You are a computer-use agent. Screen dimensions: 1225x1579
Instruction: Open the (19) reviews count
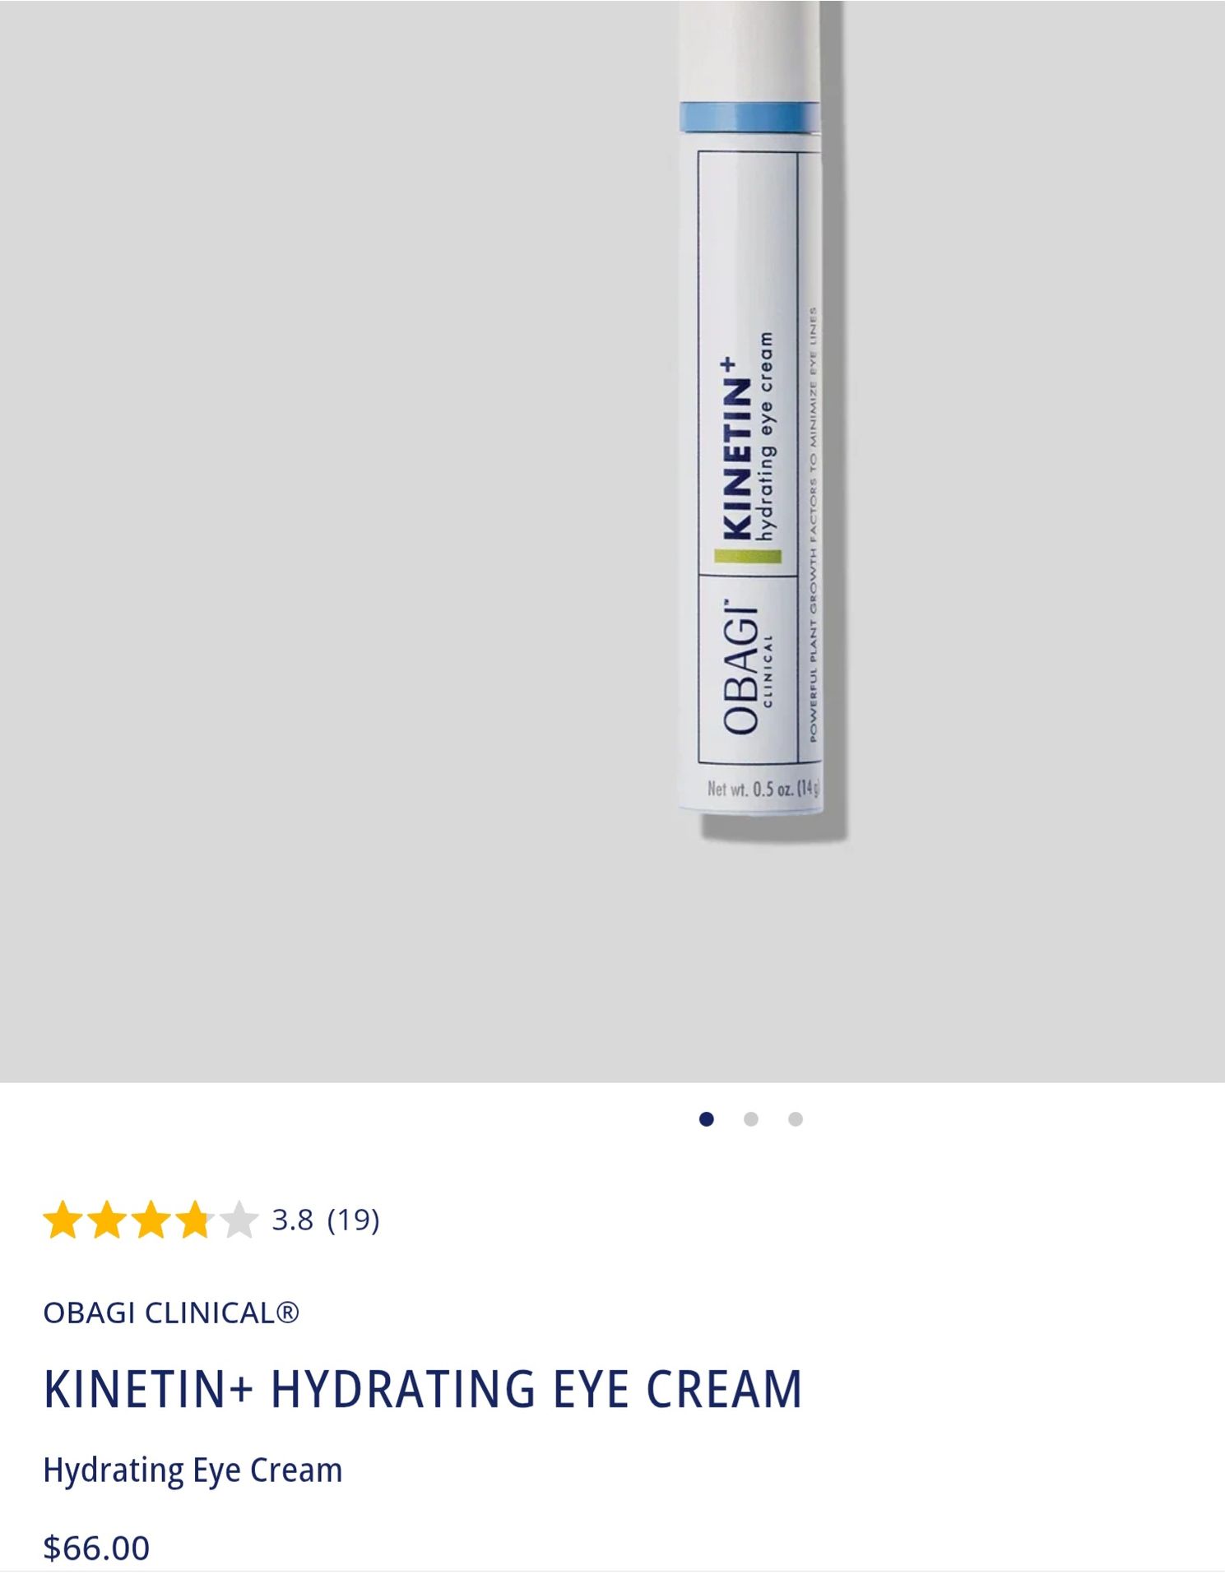353,1220
